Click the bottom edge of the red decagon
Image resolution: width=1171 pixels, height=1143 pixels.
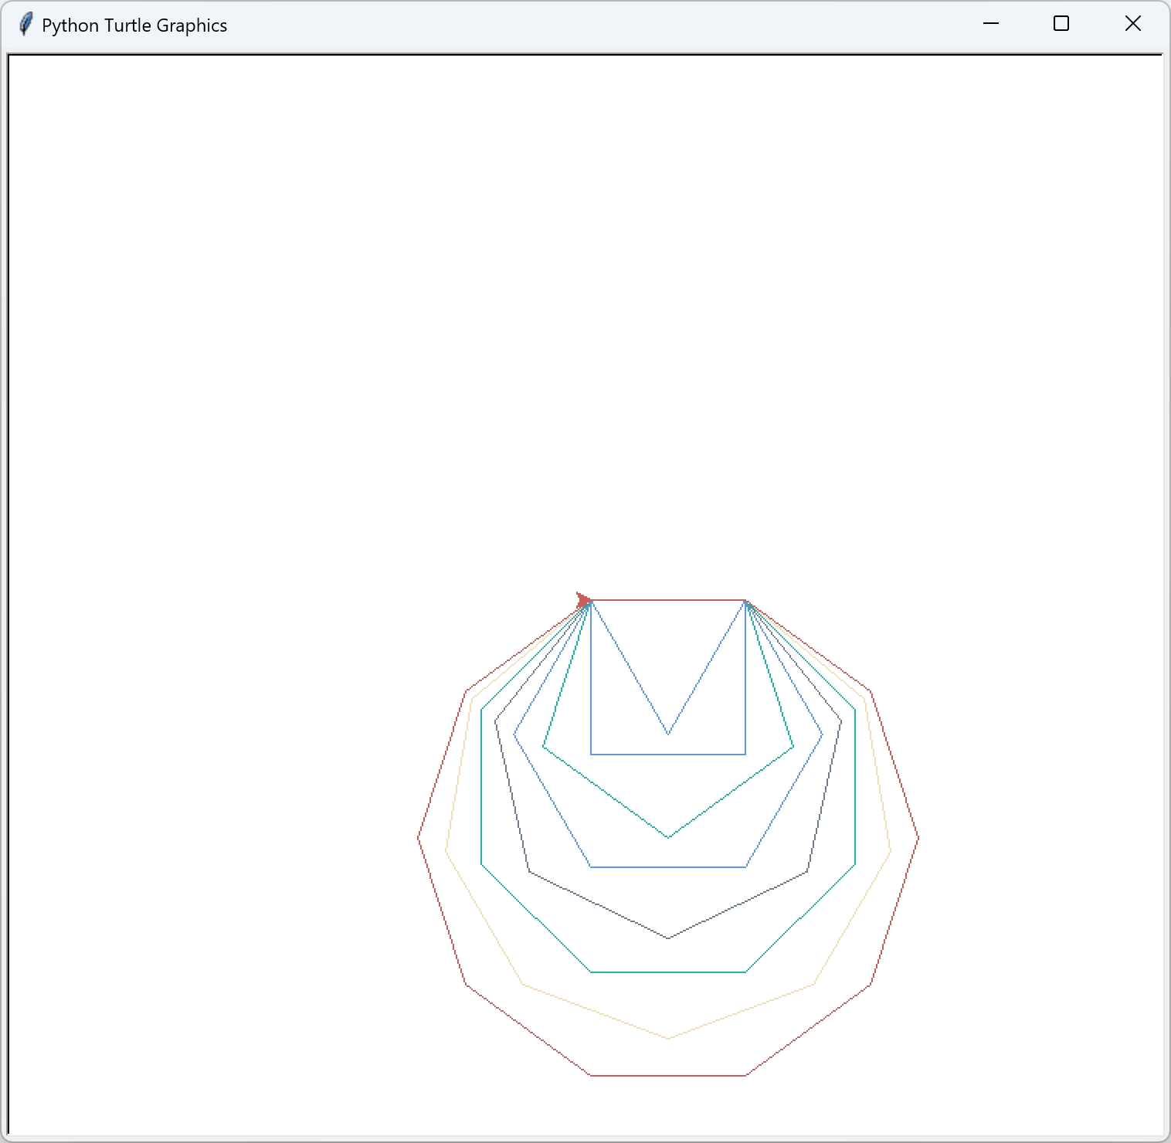click(668, 1075)
